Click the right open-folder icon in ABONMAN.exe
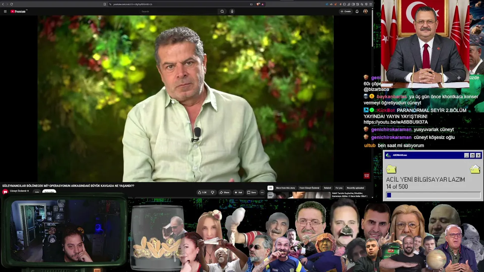The height and width of the screenshot is (272, 484). [x=475, y=168]
